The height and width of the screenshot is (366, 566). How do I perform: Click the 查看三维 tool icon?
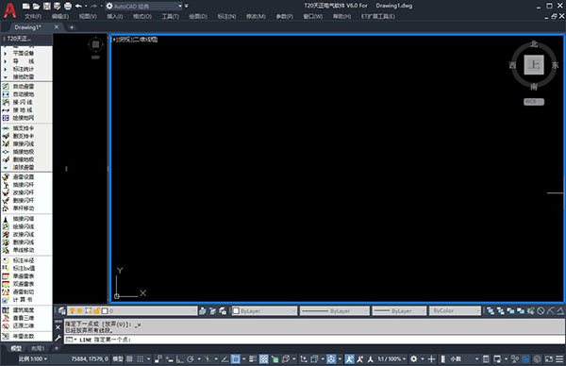6,318
